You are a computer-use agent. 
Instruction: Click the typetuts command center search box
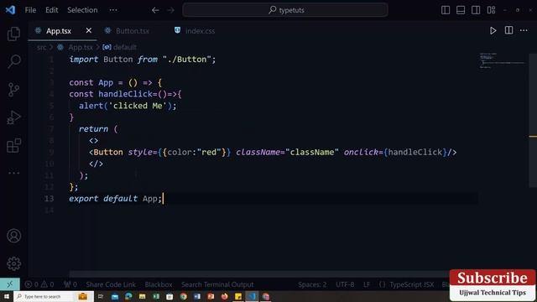tap(285, 10)
